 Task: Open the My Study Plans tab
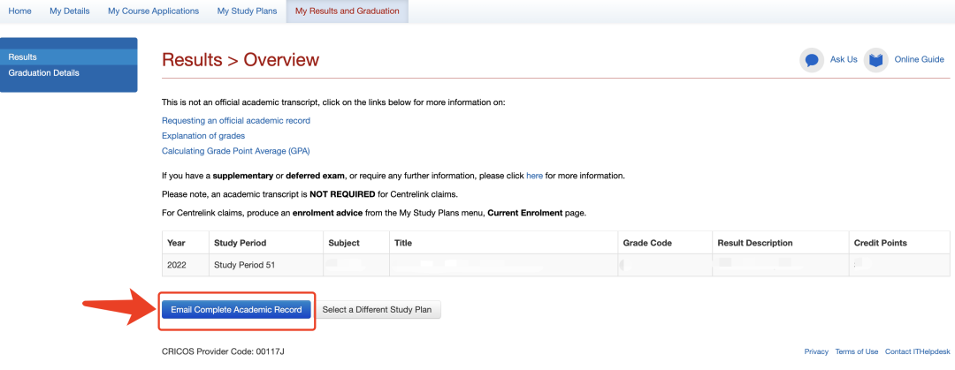247,11
